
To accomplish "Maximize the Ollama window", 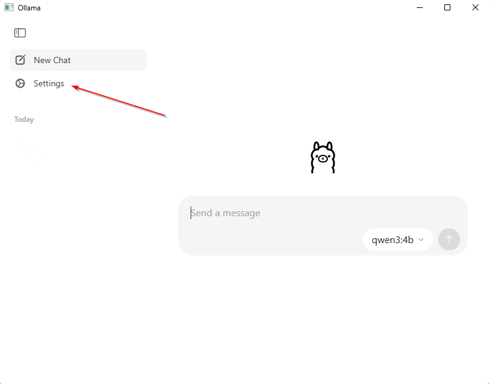I will click(x=447, y=7).
